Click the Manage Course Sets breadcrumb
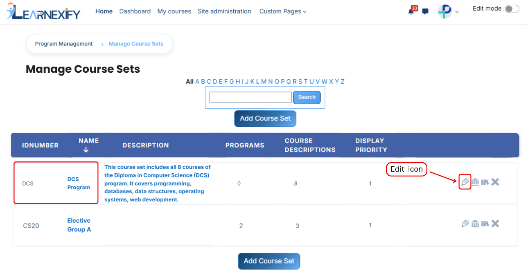528x273 pixels. (136, 44)
